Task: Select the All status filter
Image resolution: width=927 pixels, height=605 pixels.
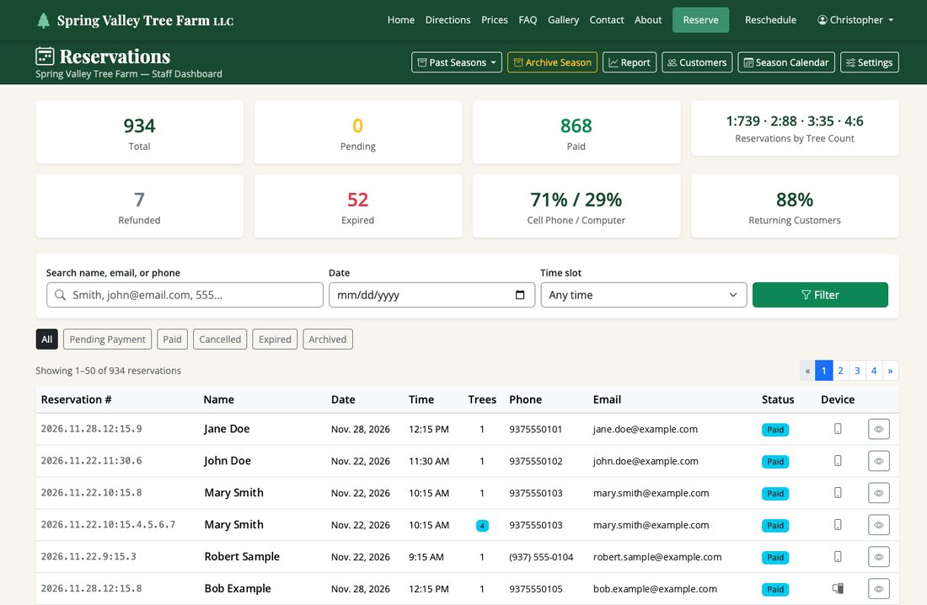Action: [46, 339]
